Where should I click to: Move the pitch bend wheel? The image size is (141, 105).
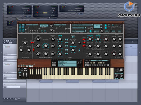tap(24, 75)
